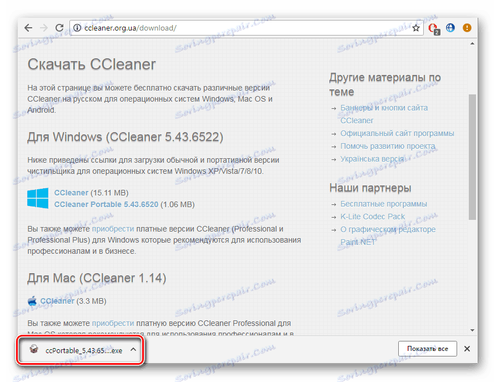Click the Apple logo next to Mac CCleaner
Screen dimensions: 496x382
point(32,301)
